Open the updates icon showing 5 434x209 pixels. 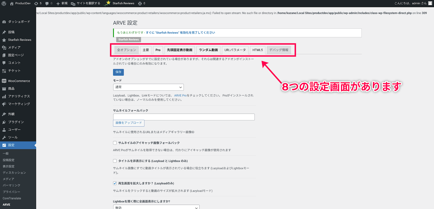click(x=36, y=4)
